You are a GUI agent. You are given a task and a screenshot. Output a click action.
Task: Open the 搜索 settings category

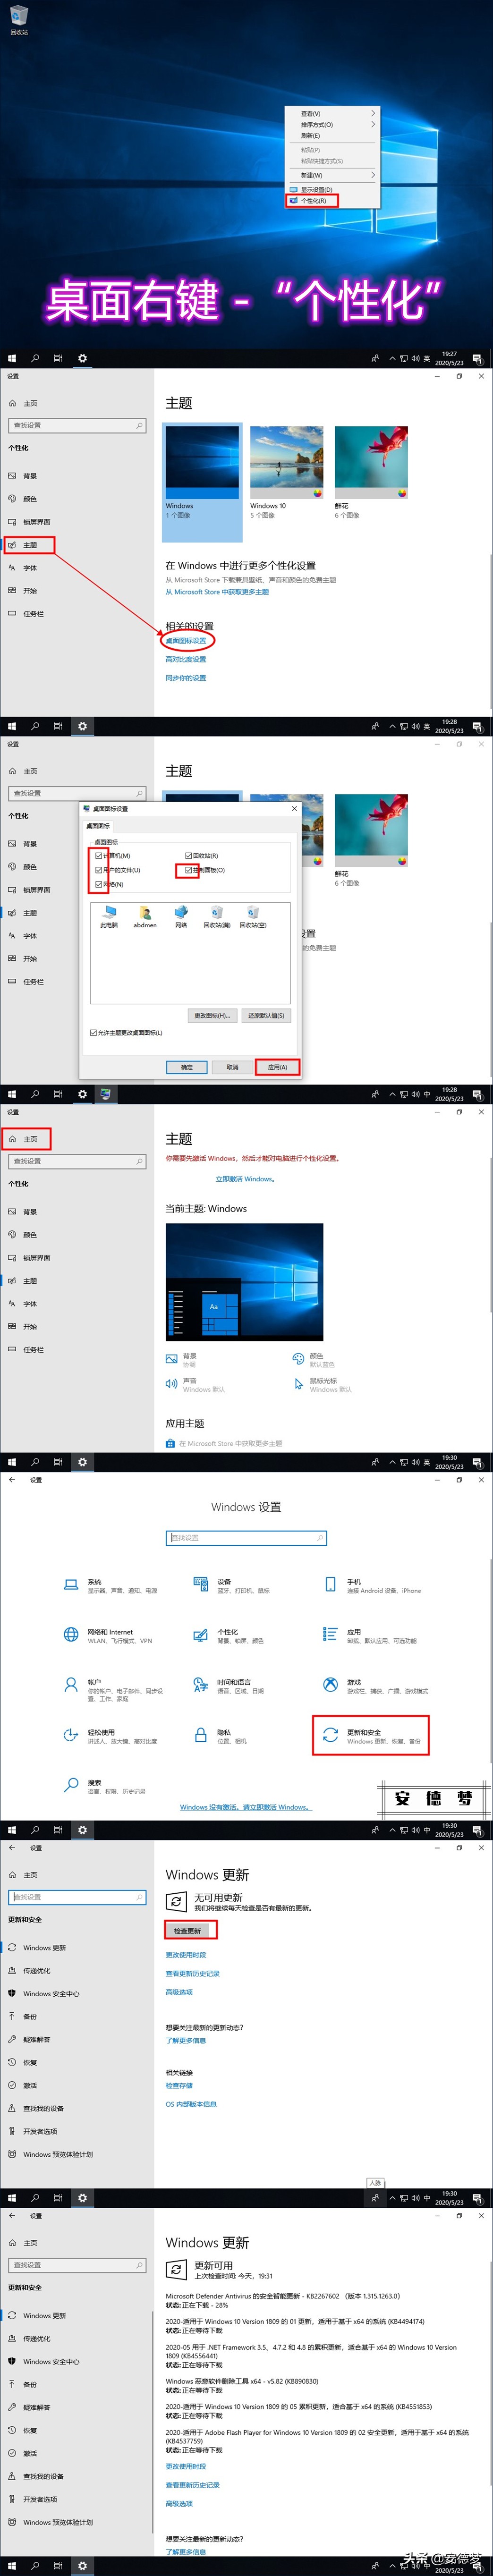tap(105, 1787)
